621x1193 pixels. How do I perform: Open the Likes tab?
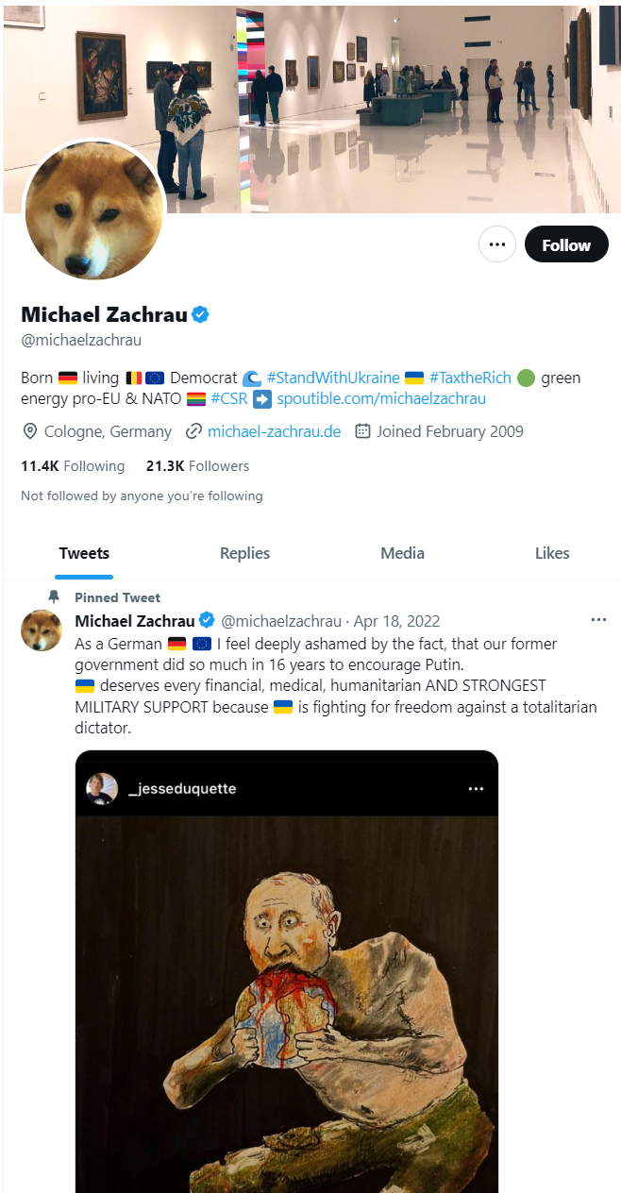click(552, 553)
